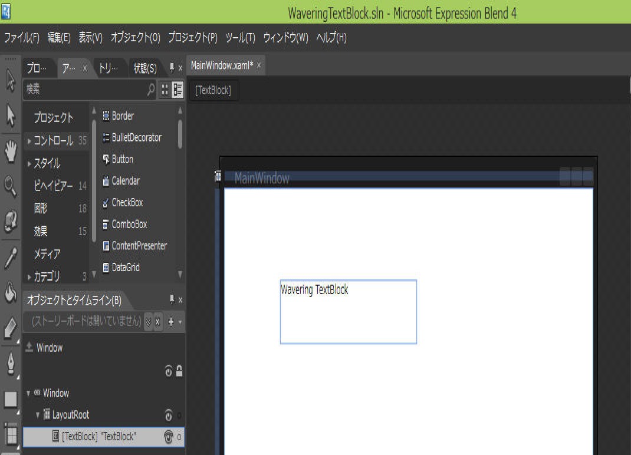631x455 pixels.
Task: Select the Direct Selection tool
Action: click(x=11, y=116)
